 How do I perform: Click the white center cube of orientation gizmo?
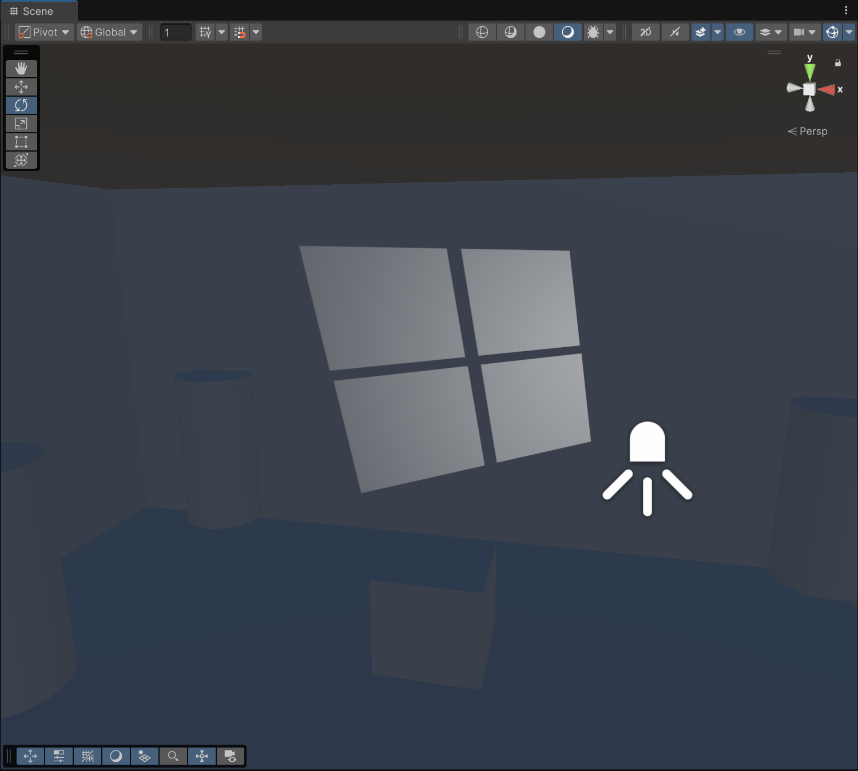click(x=809, y=89)
